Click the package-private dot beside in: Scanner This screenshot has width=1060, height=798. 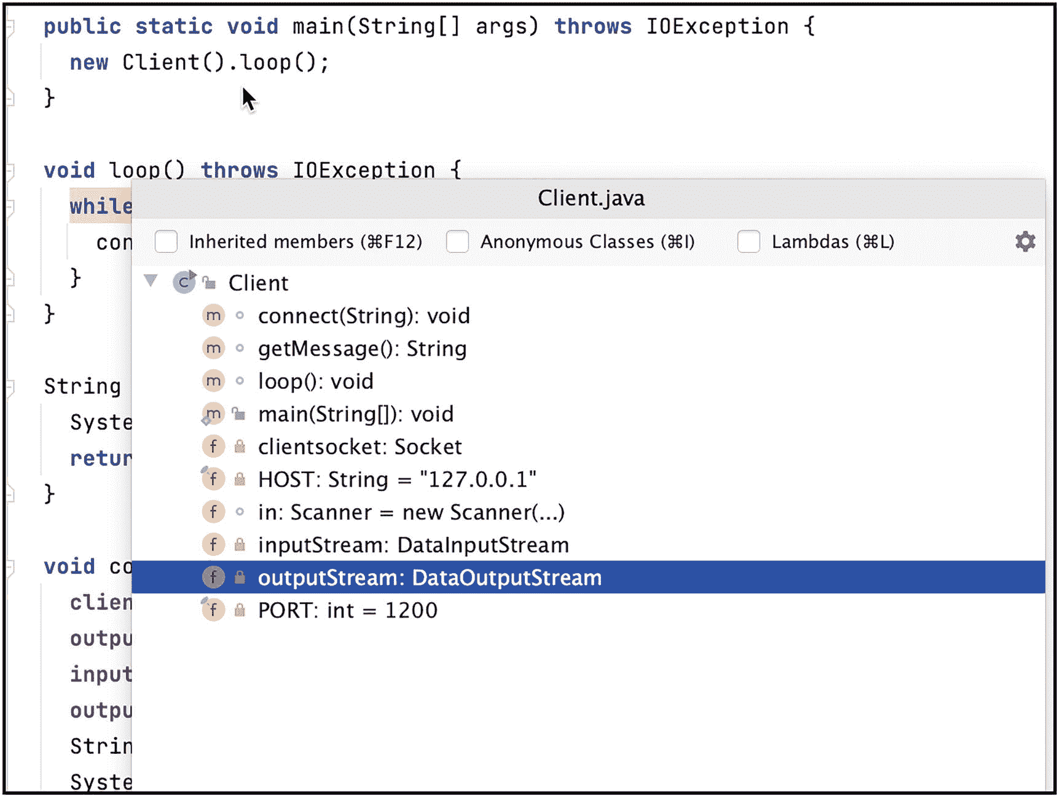click(x=240, y=512)
